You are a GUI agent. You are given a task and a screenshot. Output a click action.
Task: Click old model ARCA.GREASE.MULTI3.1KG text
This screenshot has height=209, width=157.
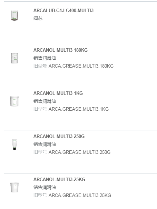(79, 109)
